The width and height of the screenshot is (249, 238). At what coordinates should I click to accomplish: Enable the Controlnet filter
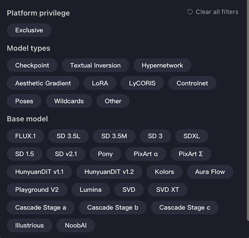coord(192,83)
